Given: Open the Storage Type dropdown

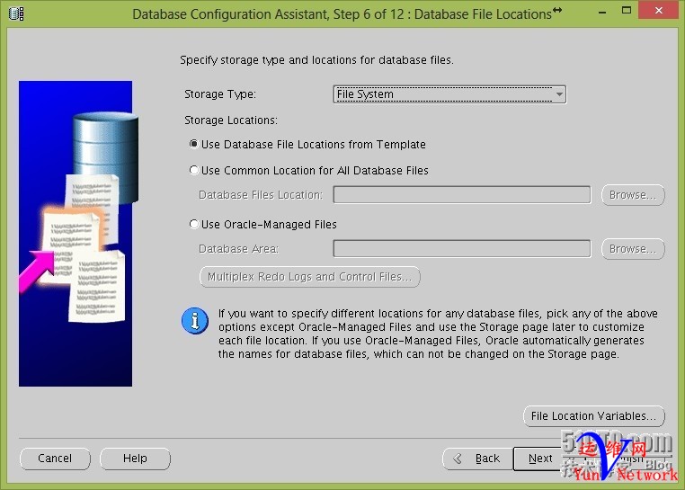Looking at the screenshot, I should click(449, 94).
